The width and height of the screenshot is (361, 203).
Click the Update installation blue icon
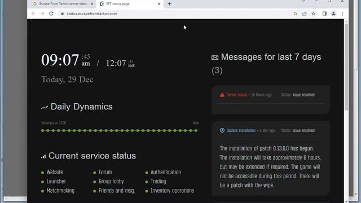222,130
